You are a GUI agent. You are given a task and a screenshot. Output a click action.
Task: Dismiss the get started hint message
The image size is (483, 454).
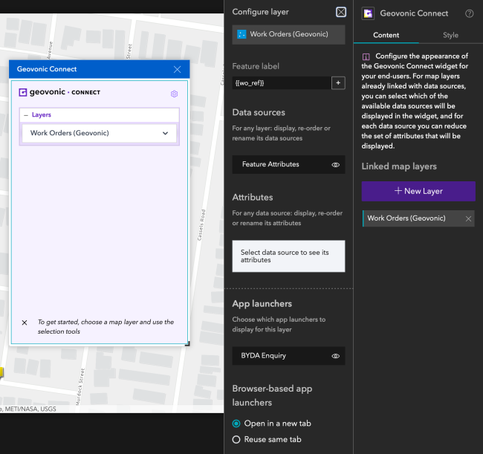pyautogui.click(x=25, y=322)
